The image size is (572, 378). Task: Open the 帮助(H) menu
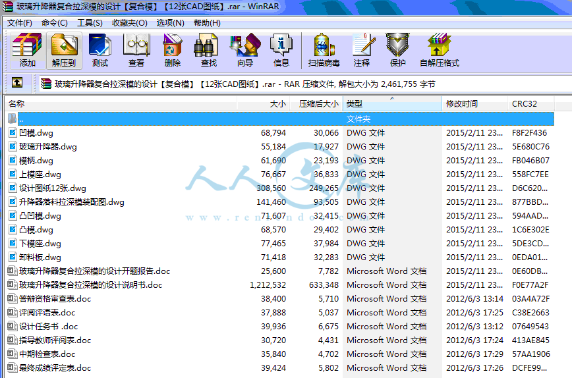[x=207, y=23]
